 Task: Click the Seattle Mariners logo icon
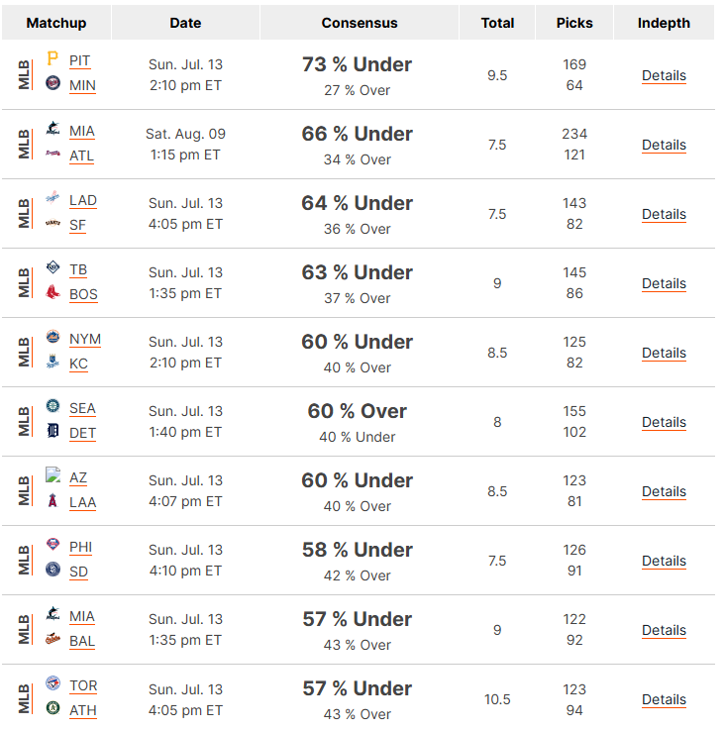[52, 406]
